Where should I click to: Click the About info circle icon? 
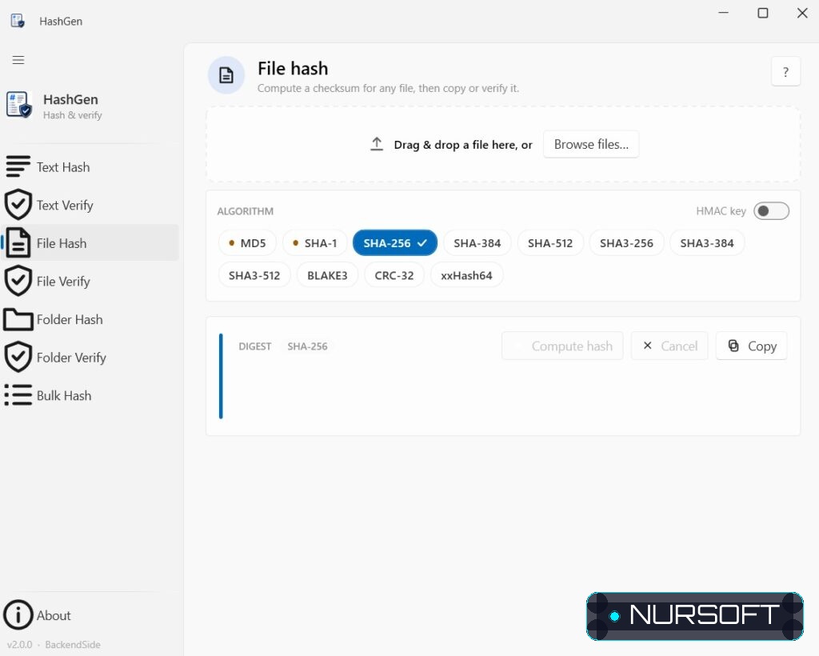pyautogui.click(x=18, y=614)
